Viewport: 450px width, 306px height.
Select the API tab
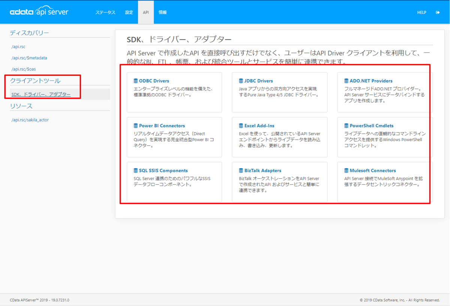[x=146, y=12]
